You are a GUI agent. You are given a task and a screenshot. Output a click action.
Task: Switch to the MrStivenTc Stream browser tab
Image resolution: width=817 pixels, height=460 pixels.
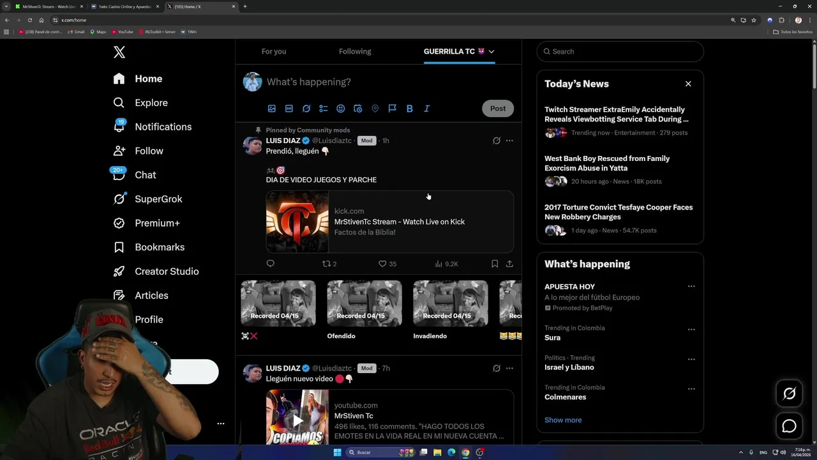click(x=49, y=6)
